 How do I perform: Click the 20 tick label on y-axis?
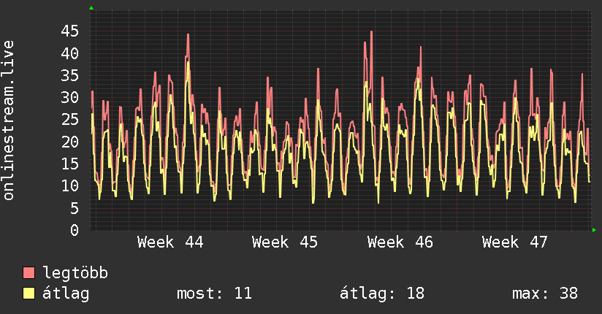click(x=70, y=142)
